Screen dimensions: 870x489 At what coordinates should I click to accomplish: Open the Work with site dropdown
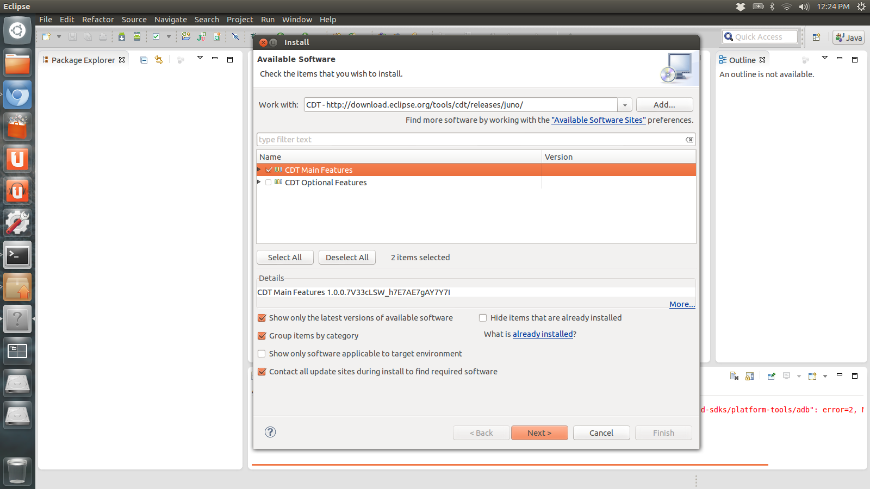pos(625,105)
